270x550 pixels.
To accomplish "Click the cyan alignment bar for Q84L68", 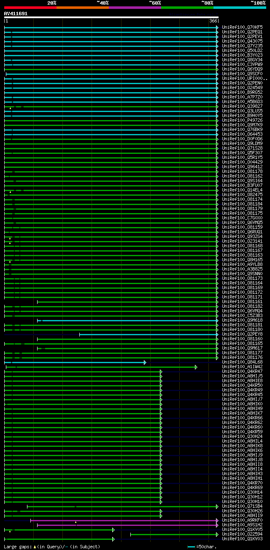I will tap(75, 362).
